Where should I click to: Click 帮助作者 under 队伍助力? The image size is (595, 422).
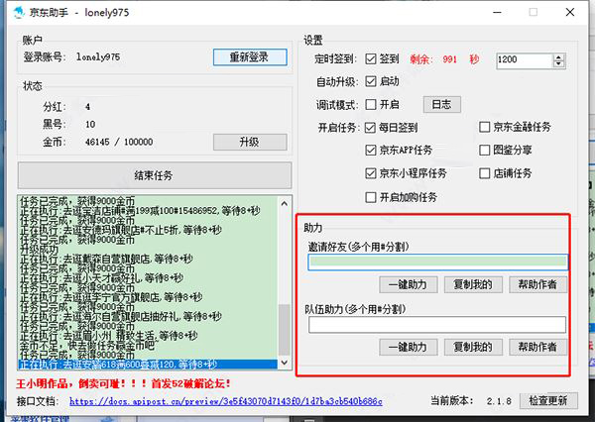pos(538,347)
